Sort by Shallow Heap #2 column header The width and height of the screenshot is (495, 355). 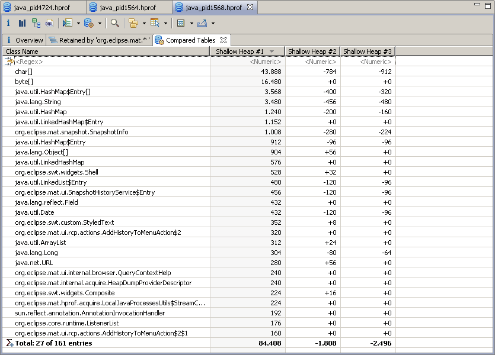[312, 51]
